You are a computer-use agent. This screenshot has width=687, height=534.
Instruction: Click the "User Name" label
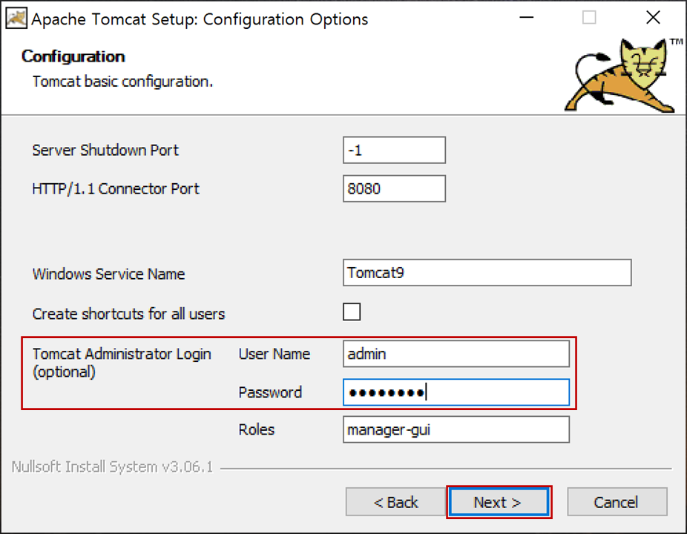tap(275, 354)
